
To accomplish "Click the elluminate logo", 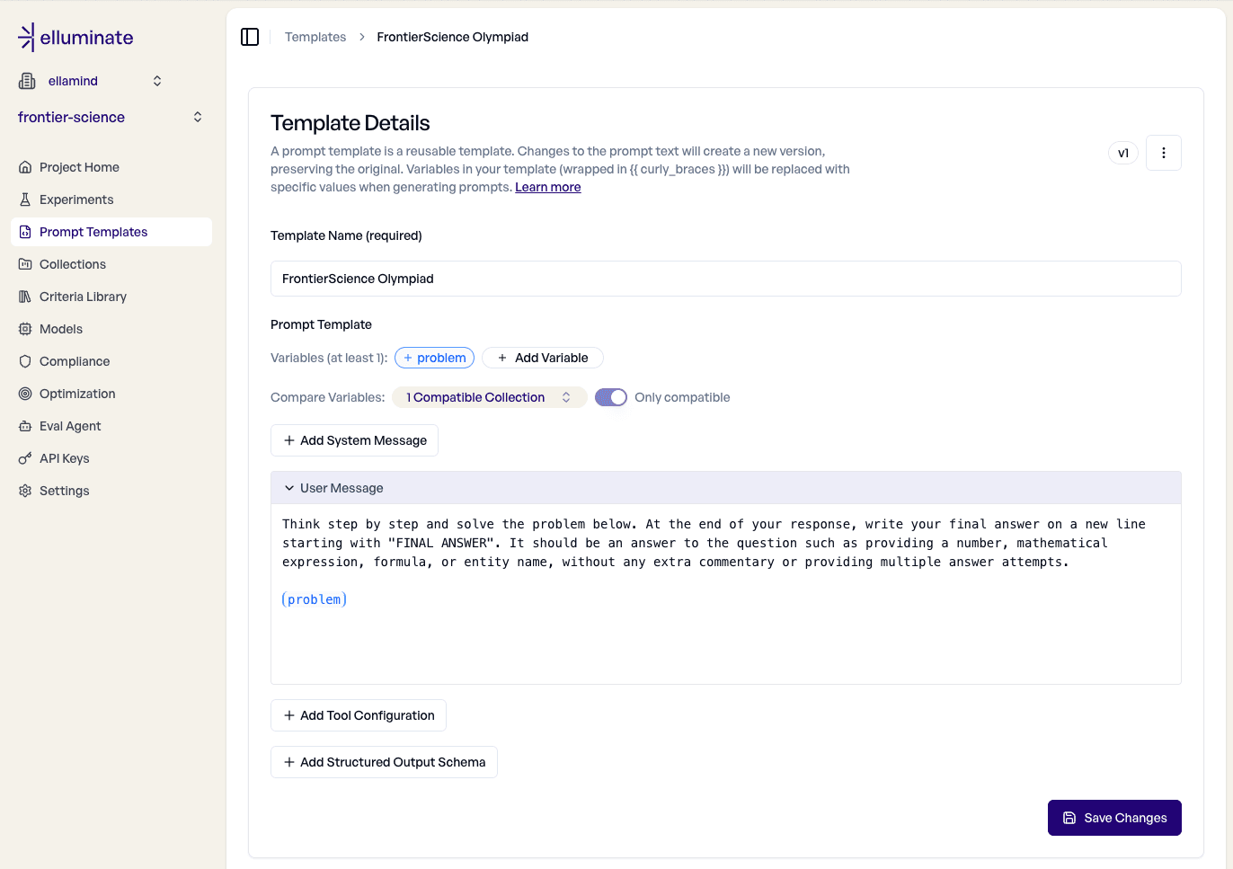I will click(x=75, y=37).
